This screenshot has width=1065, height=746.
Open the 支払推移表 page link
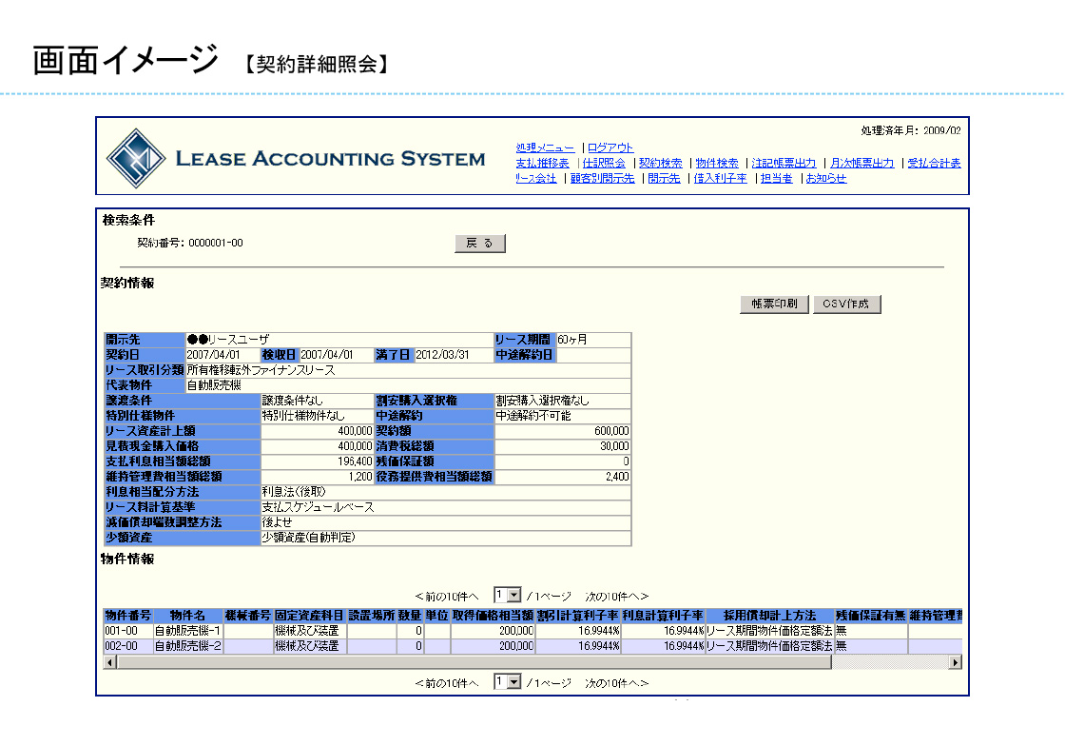point(542,163)
